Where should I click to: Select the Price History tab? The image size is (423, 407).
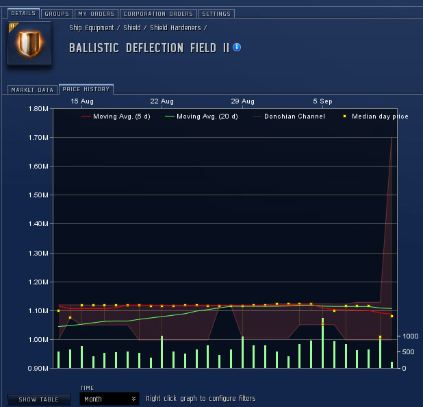(86, 89)
